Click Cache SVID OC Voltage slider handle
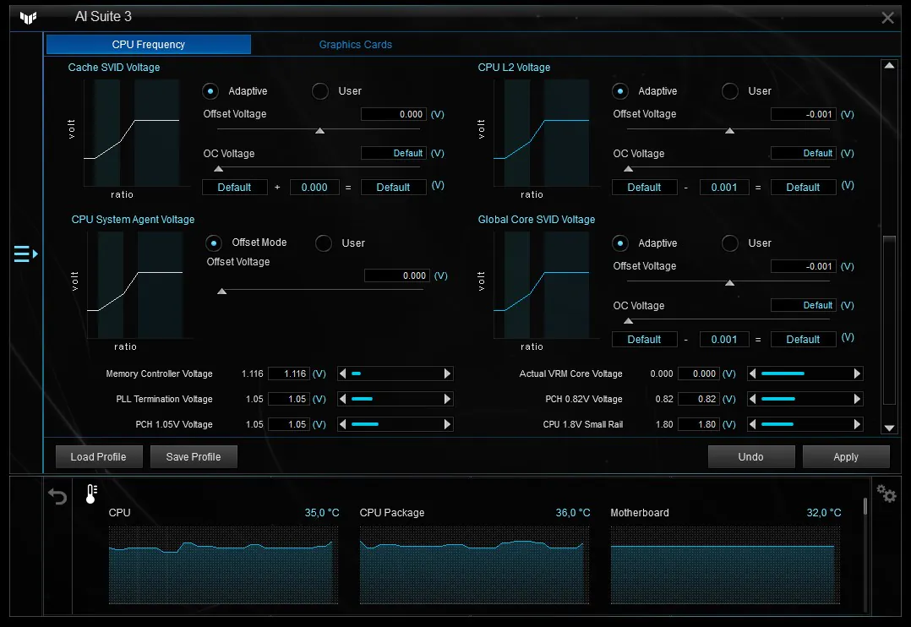 218,169
